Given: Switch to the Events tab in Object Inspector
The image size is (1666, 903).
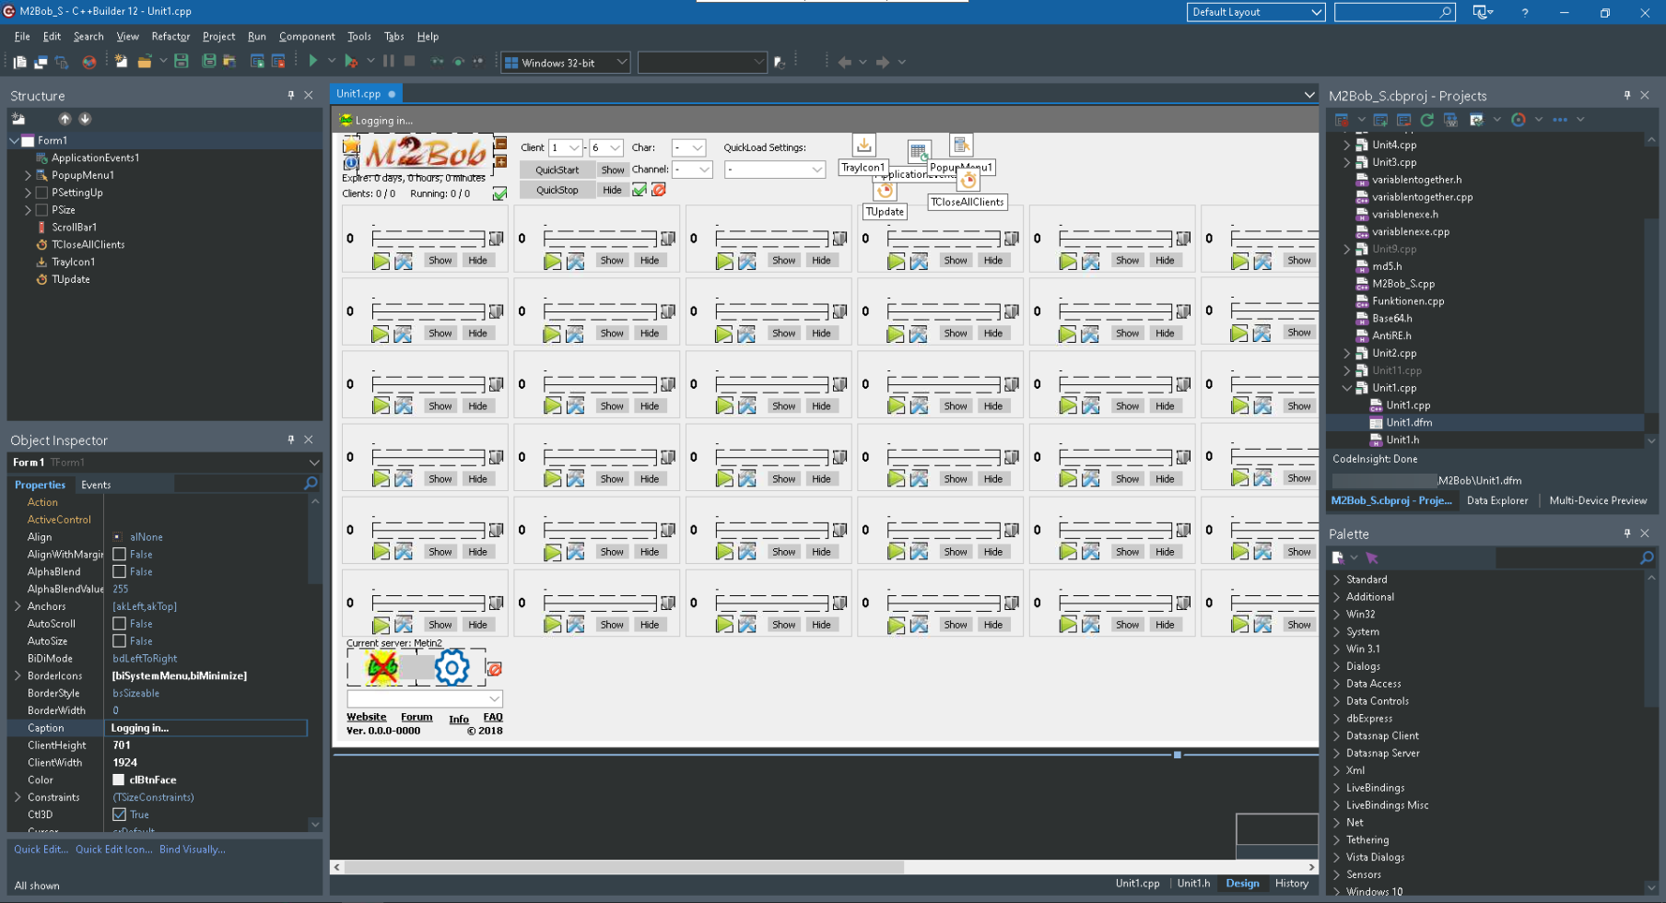Looking at the screenshot, I should point(96,485).
